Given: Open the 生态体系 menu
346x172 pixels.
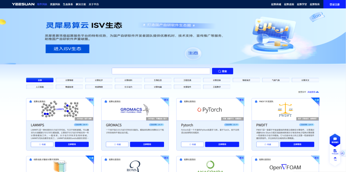Looking at the screenshot, I should 68,4.
